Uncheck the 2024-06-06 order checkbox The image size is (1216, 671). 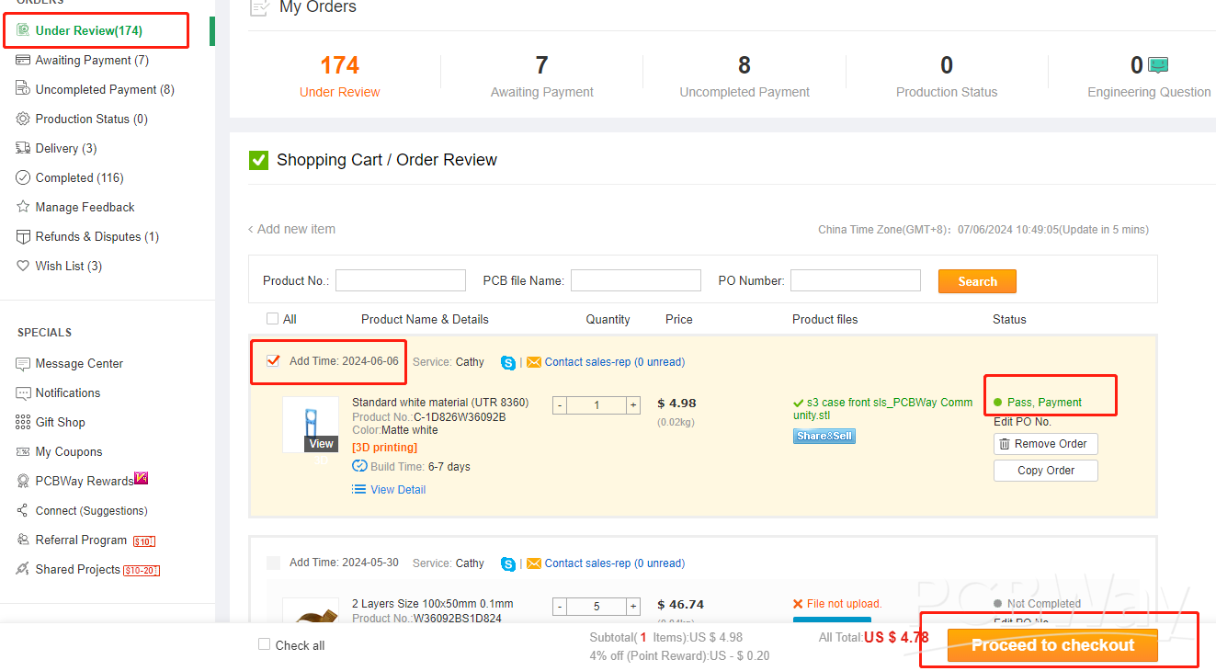pyautogui.click(x=273, y=361)
